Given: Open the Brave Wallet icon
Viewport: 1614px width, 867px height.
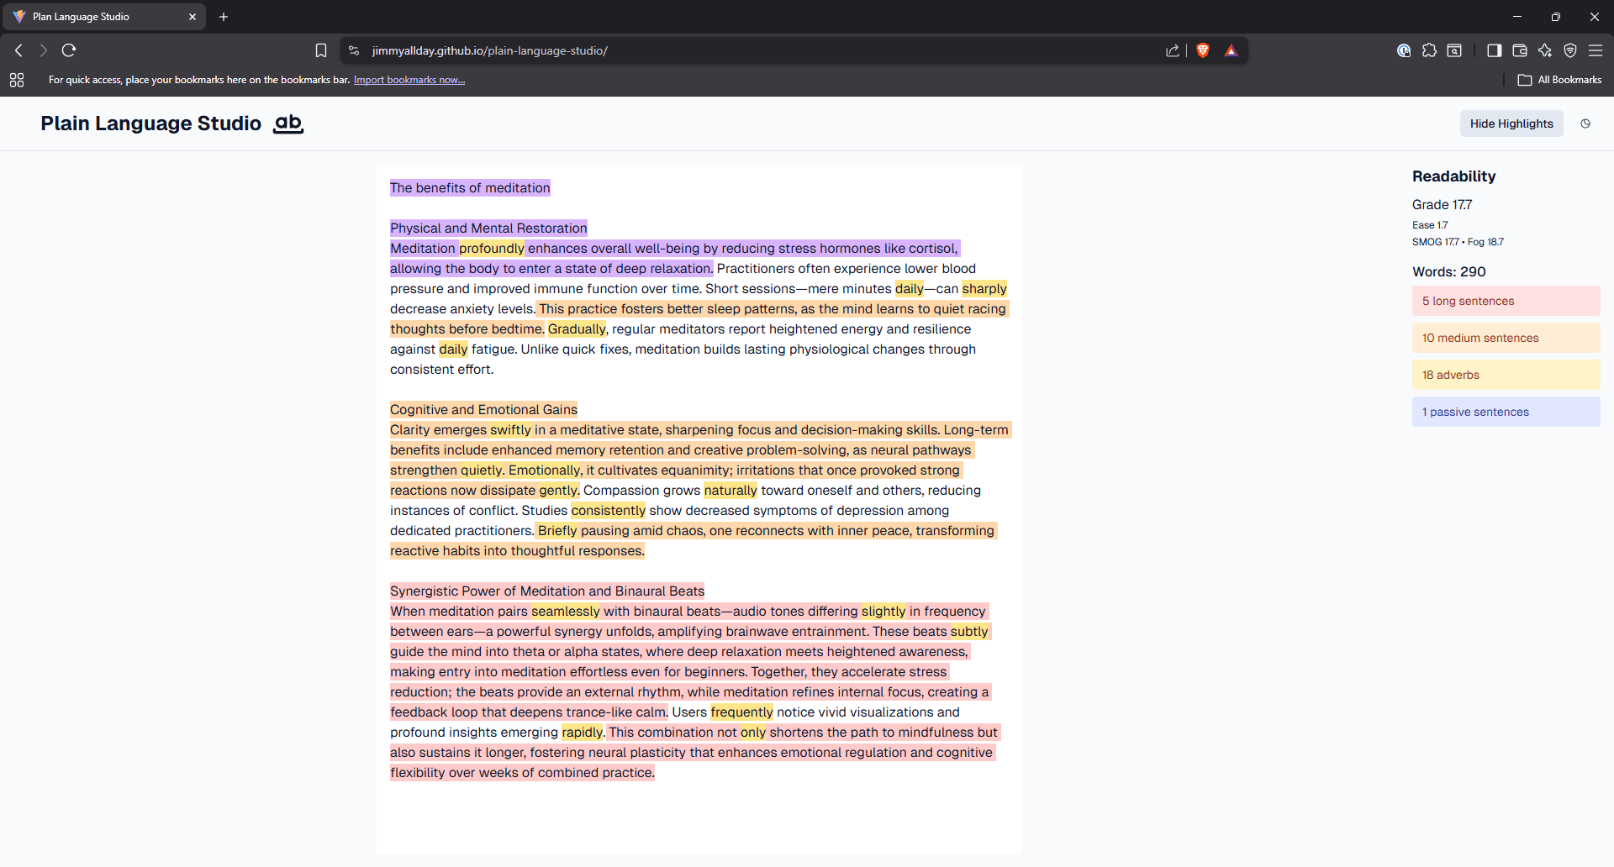Looking at the screenshot, I should pos(1519,50).
